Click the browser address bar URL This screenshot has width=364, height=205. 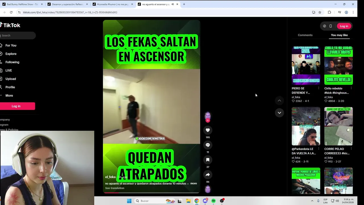pos(70,12)
